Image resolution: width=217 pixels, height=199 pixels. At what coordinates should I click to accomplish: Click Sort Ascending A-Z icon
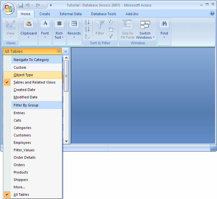point(87,22)
